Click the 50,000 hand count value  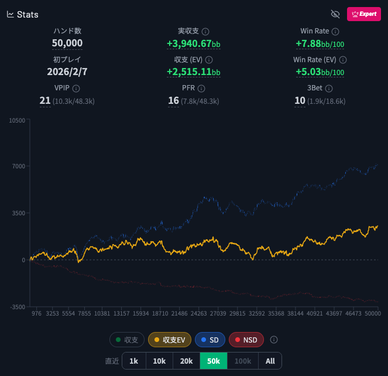click(67, 43)
